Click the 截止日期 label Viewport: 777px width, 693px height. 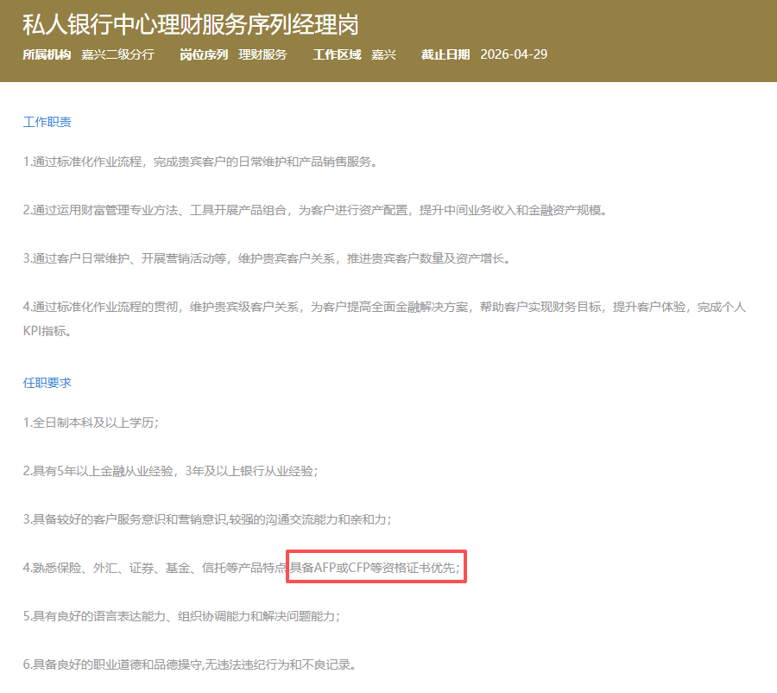point(445,54)
